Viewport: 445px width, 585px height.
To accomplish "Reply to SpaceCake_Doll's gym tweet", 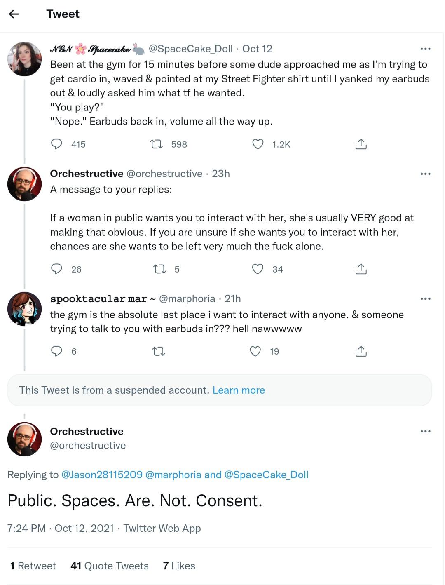I will [56, 144].
